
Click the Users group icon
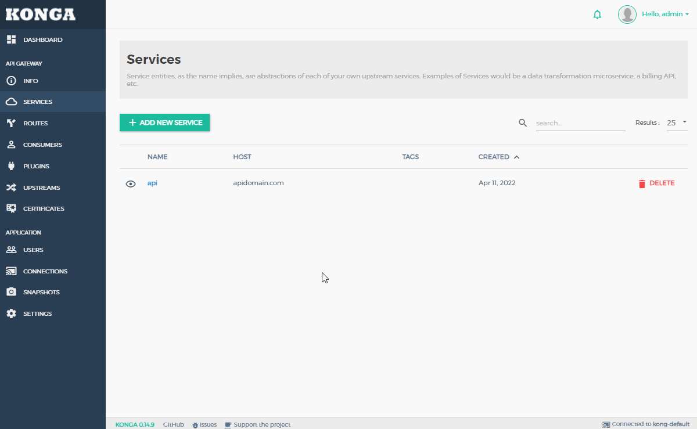(10, 250)
